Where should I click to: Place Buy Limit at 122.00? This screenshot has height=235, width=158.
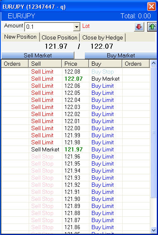coord(103,128)
